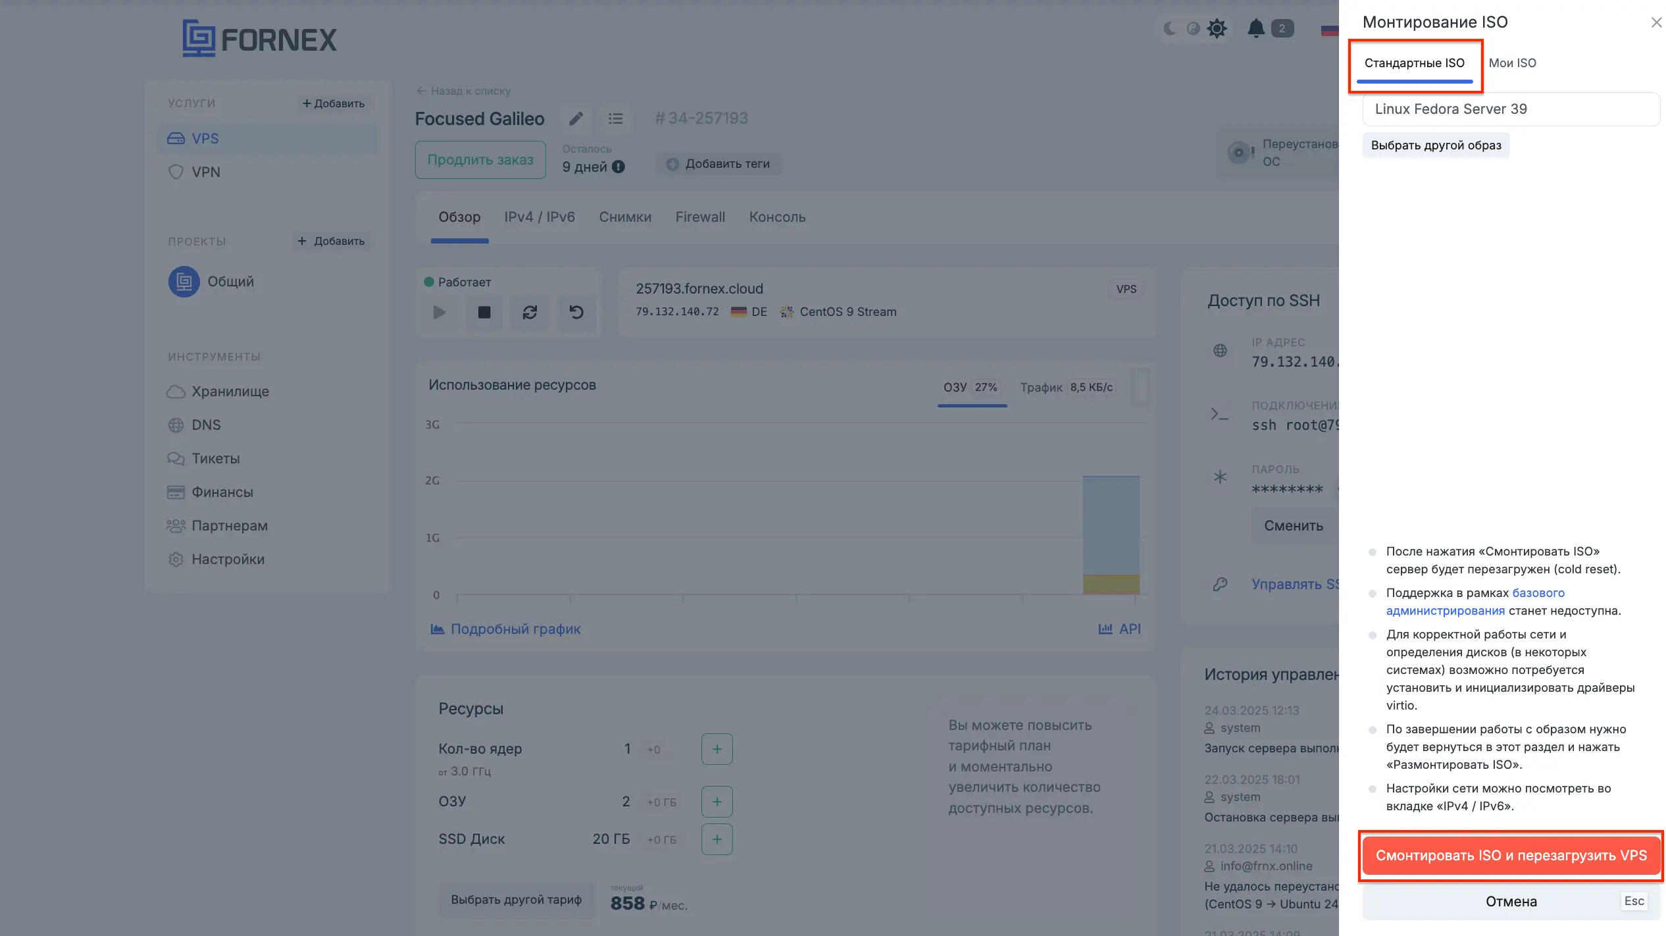Click Добавить теги button
This screenshot has width=1666, height=936.
pos(718,164)
